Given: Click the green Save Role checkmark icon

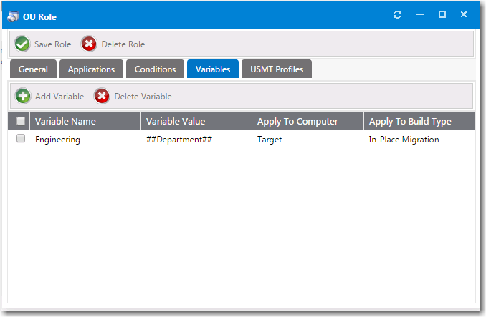Looking at the screenshot, I should pyautogui.click(x=23, y=44).
